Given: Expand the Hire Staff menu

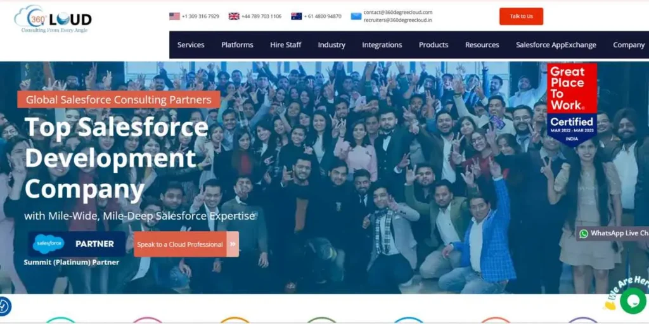Looking at the screenshot, I should (x=286, y=45).
